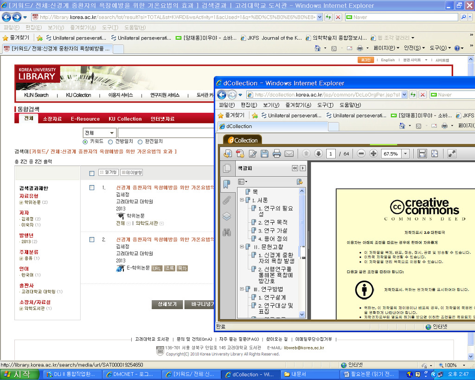This screenshot has width=475, height=380.
Task: Open page thumbnails panel in PDF sidebar
Action: pos(227,168)
